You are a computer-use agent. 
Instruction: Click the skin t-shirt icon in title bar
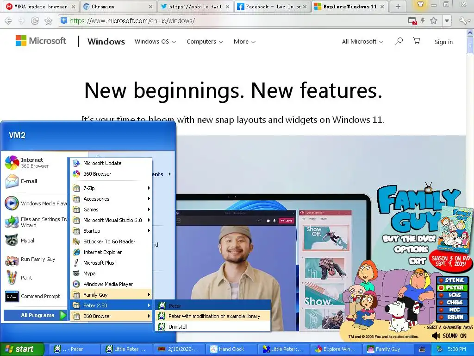(420, 5)
